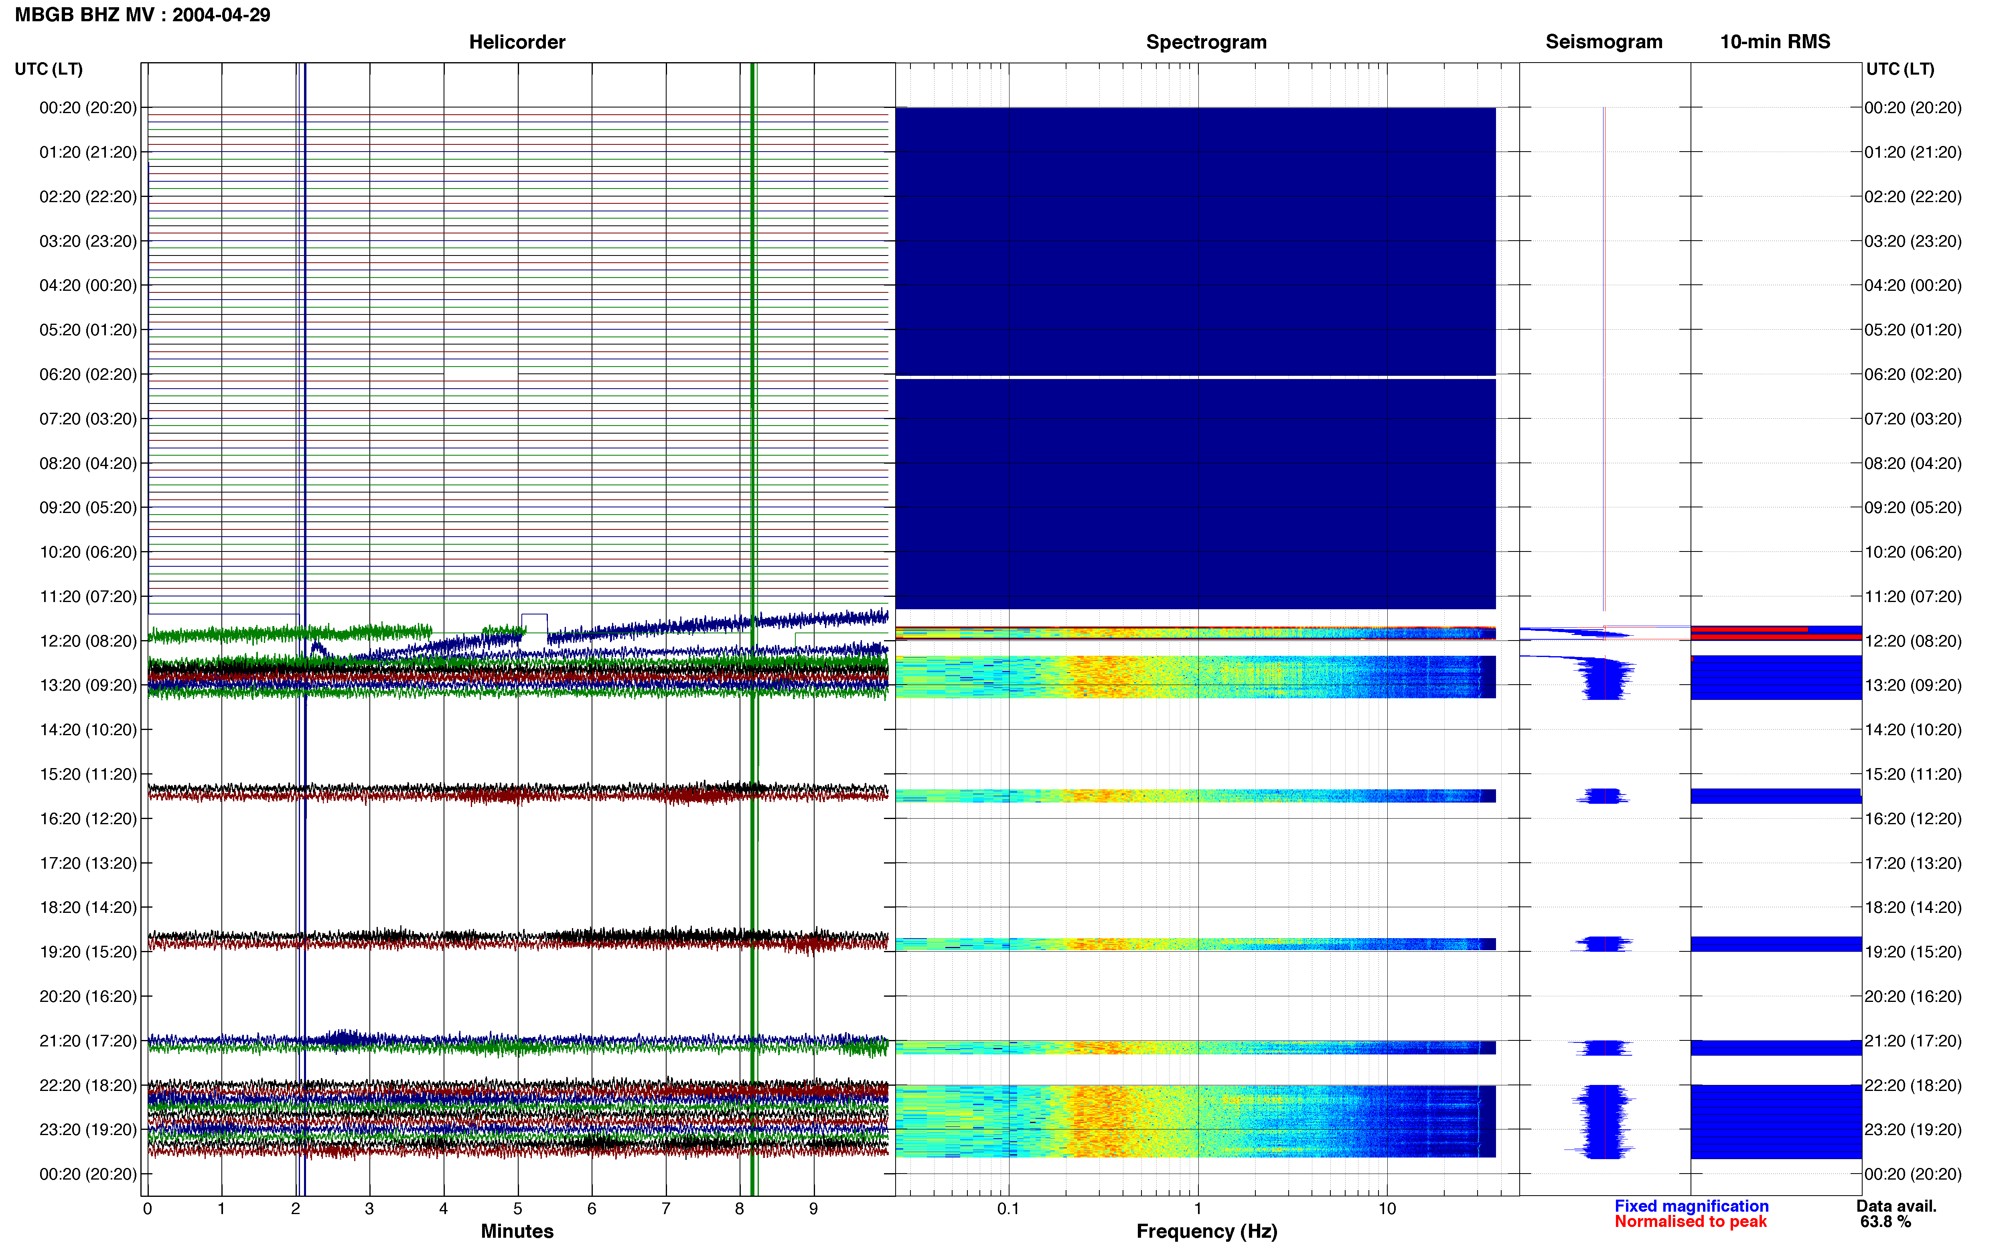
Task: Click right-side time label 06:20 (02:20)
Action: coord(1913,374)
